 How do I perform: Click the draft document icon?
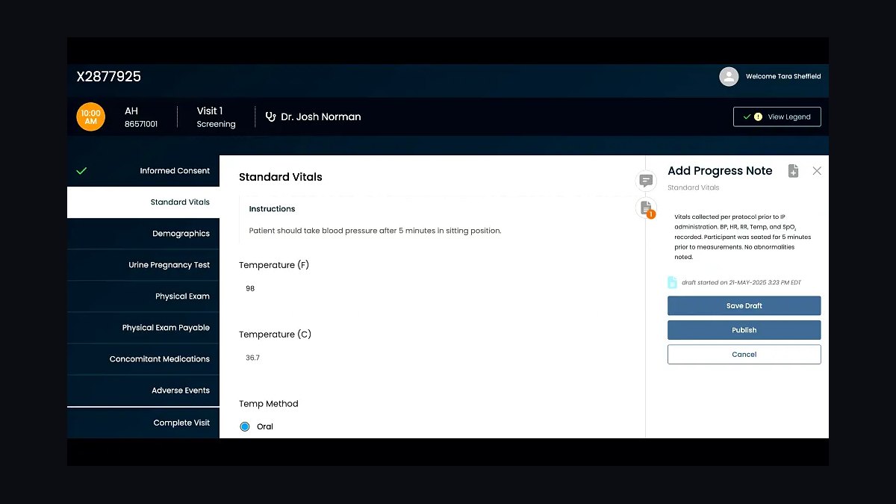click(672, 282)
